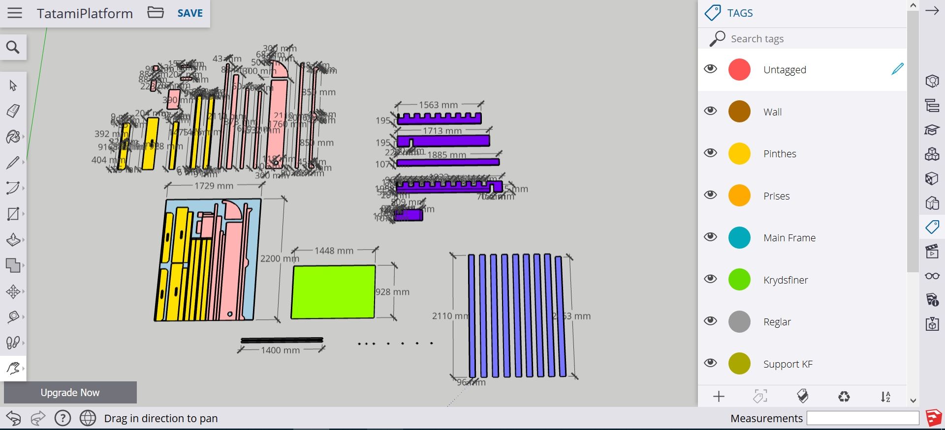The image size is (945, 430).
Task: Open the hamburger main menu
Action: point(15,13)
